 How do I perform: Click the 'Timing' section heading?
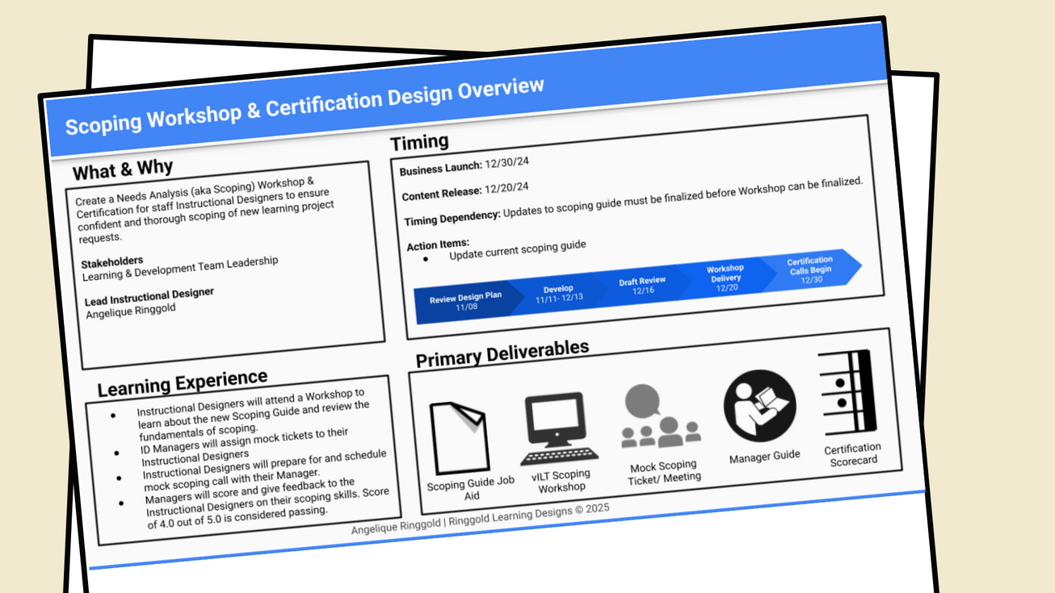pyautogui.click(x=419, y=143)
